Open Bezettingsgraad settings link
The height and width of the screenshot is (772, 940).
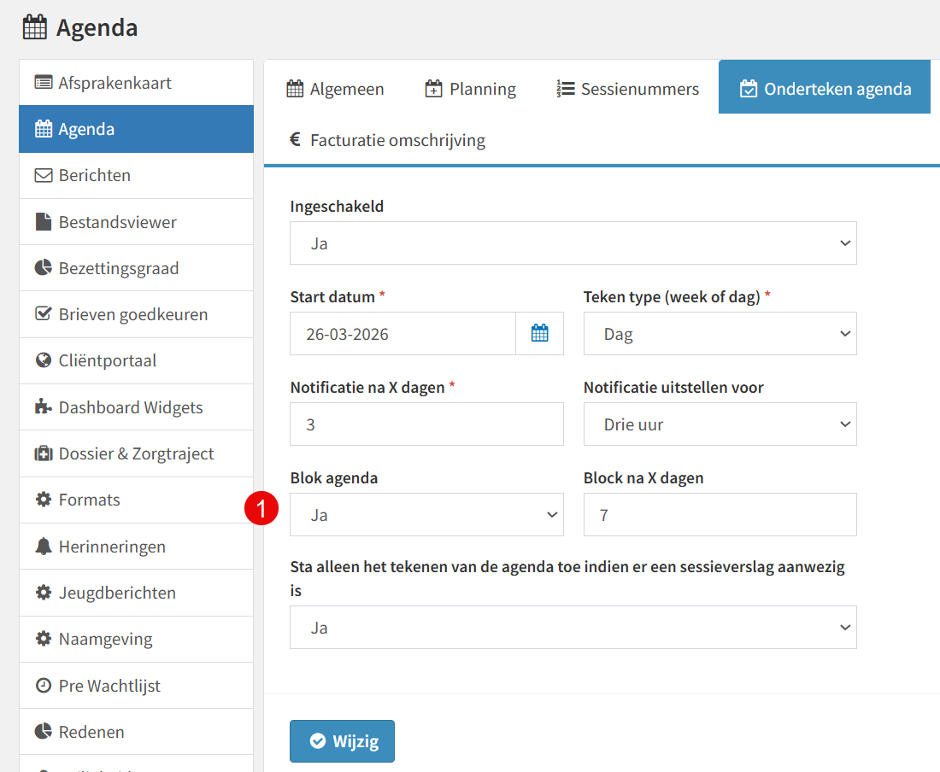136,267
